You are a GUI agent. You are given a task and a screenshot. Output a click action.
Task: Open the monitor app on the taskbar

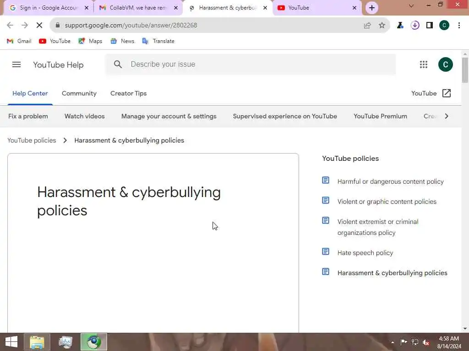point(65,342)
